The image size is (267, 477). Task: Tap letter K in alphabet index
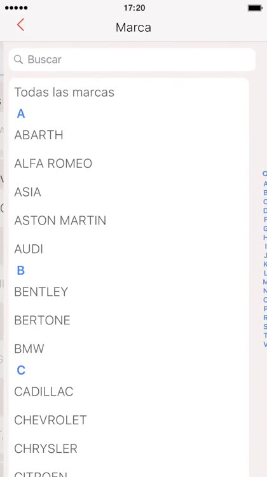click(x=265, y=264)
